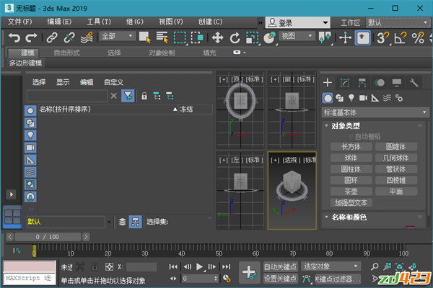Viewport: 433px width, 288px height.
Task: Activate the Select and Scale tool
Action: tap(252, 37)
